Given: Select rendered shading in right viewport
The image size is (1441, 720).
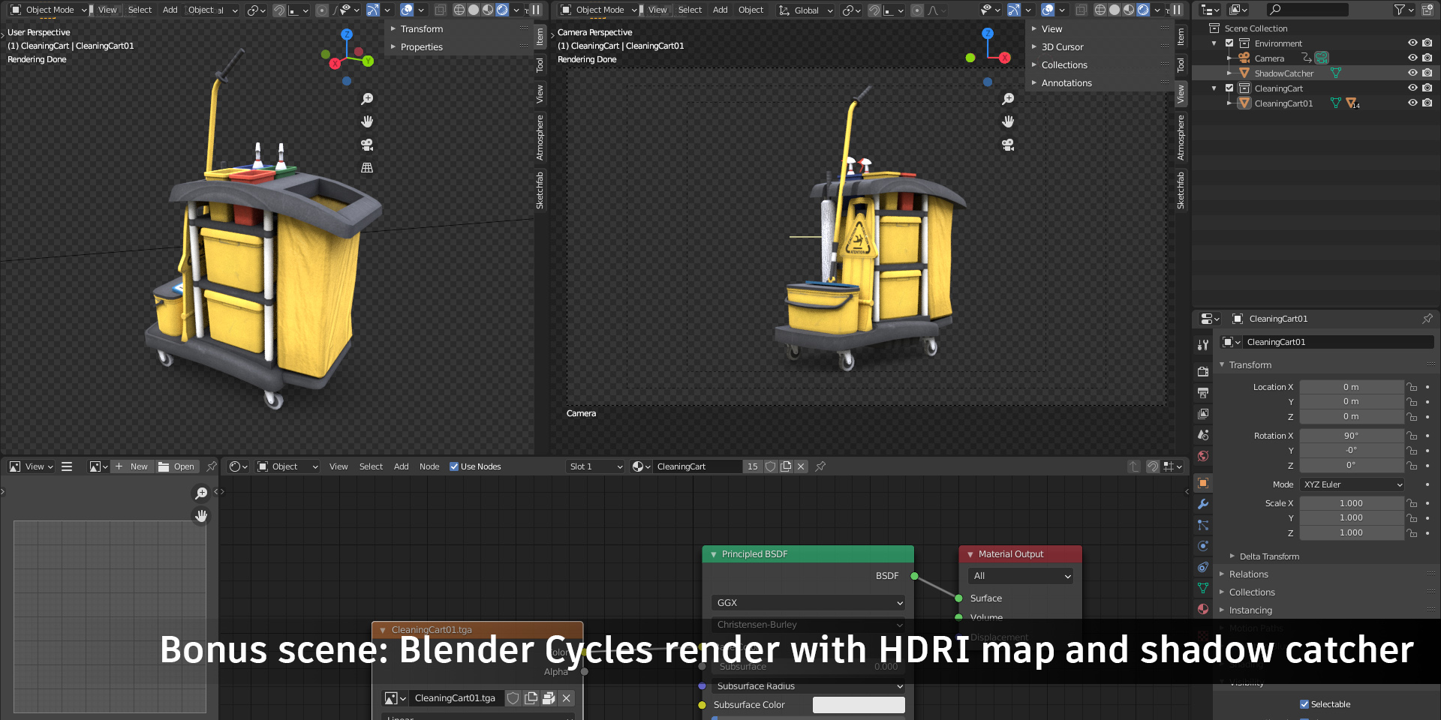Looking at the screenshot, I should (1142, 10).
